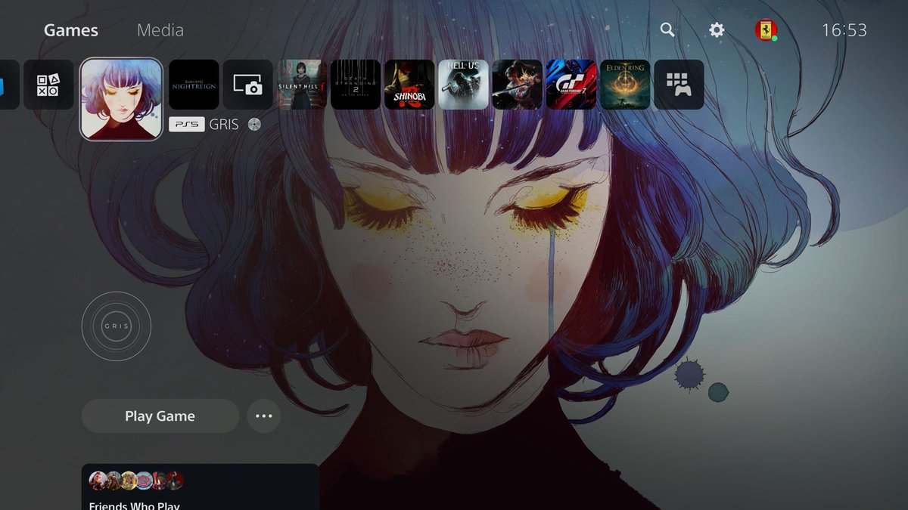The image size is (908, 510).
Task: Open the Game Library controller-grid icon
Action: 679,85
